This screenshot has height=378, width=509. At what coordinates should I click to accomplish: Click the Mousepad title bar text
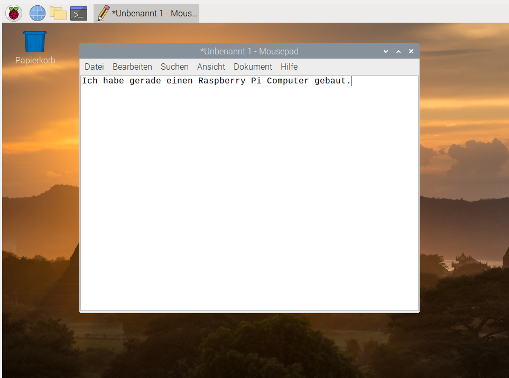249,51
